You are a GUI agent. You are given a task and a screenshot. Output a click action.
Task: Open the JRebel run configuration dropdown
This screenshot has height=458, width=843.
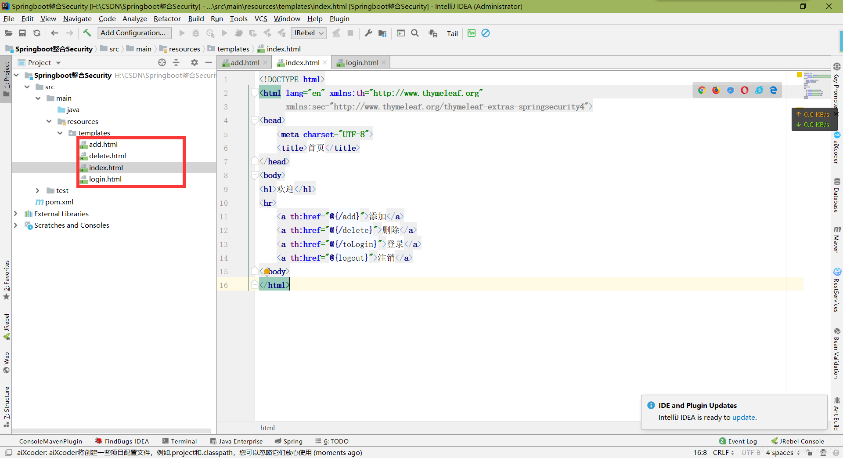pyautogui.click(x=309, y=33)
